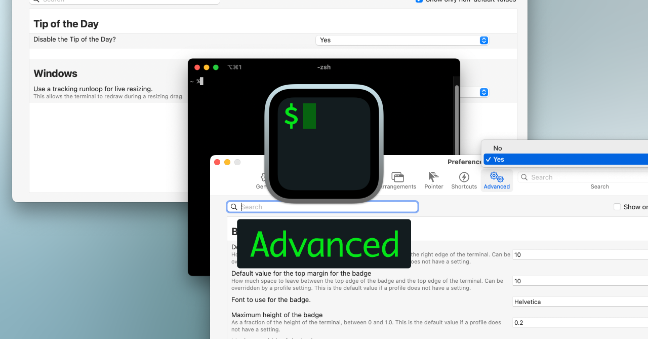The width and height of the screenshot is (648, 339).
Task: Click the magnifier icon in the Advanced search field
Action: (234, 207)
